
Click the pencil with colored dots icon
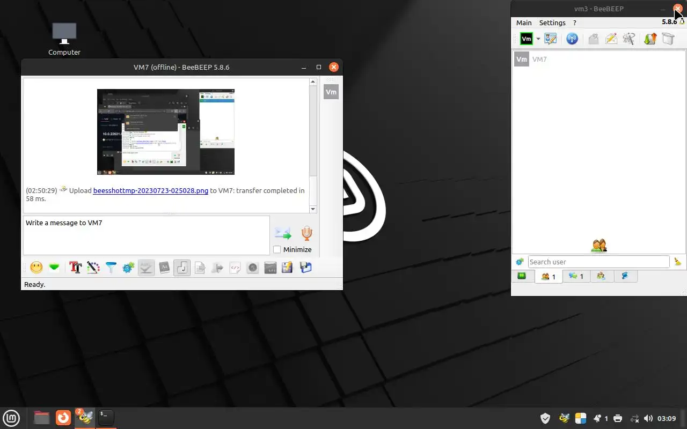point(93,268)
